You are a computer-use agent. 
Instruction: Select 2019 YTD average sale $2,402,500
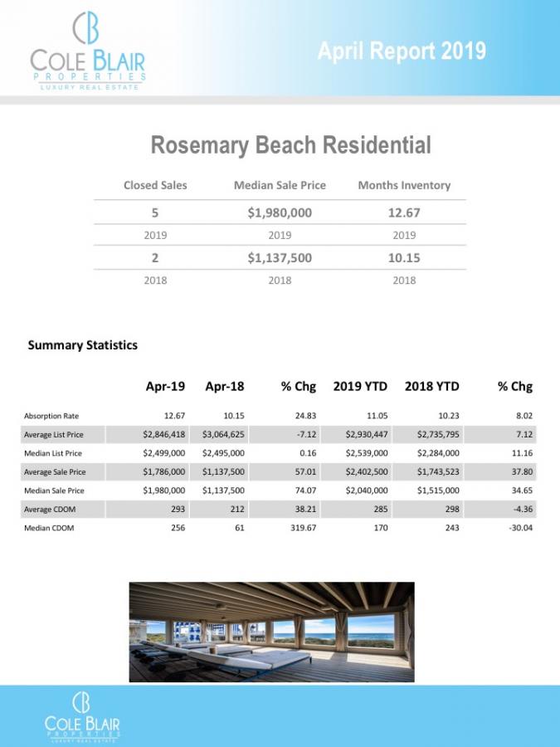pos(367,471)
